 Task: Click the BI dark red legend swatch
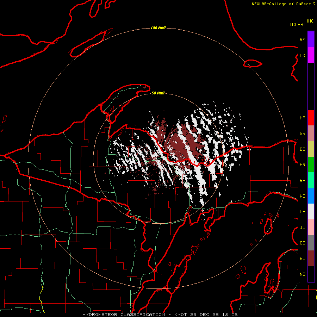point(311,259)
